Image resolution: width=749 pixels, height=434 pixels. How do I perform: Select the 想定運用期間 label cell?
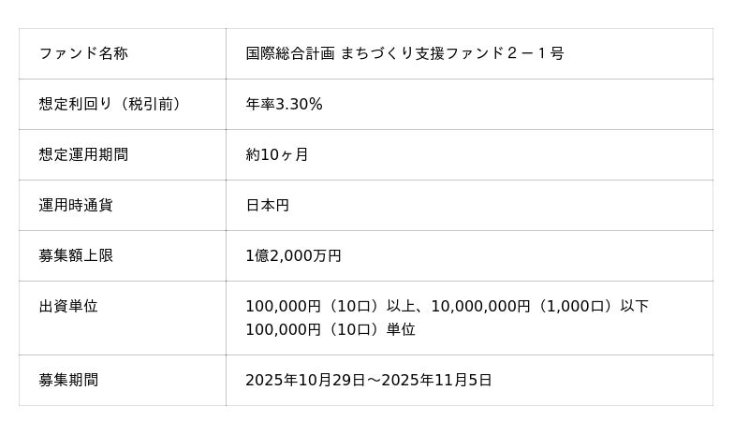point(83,154)
